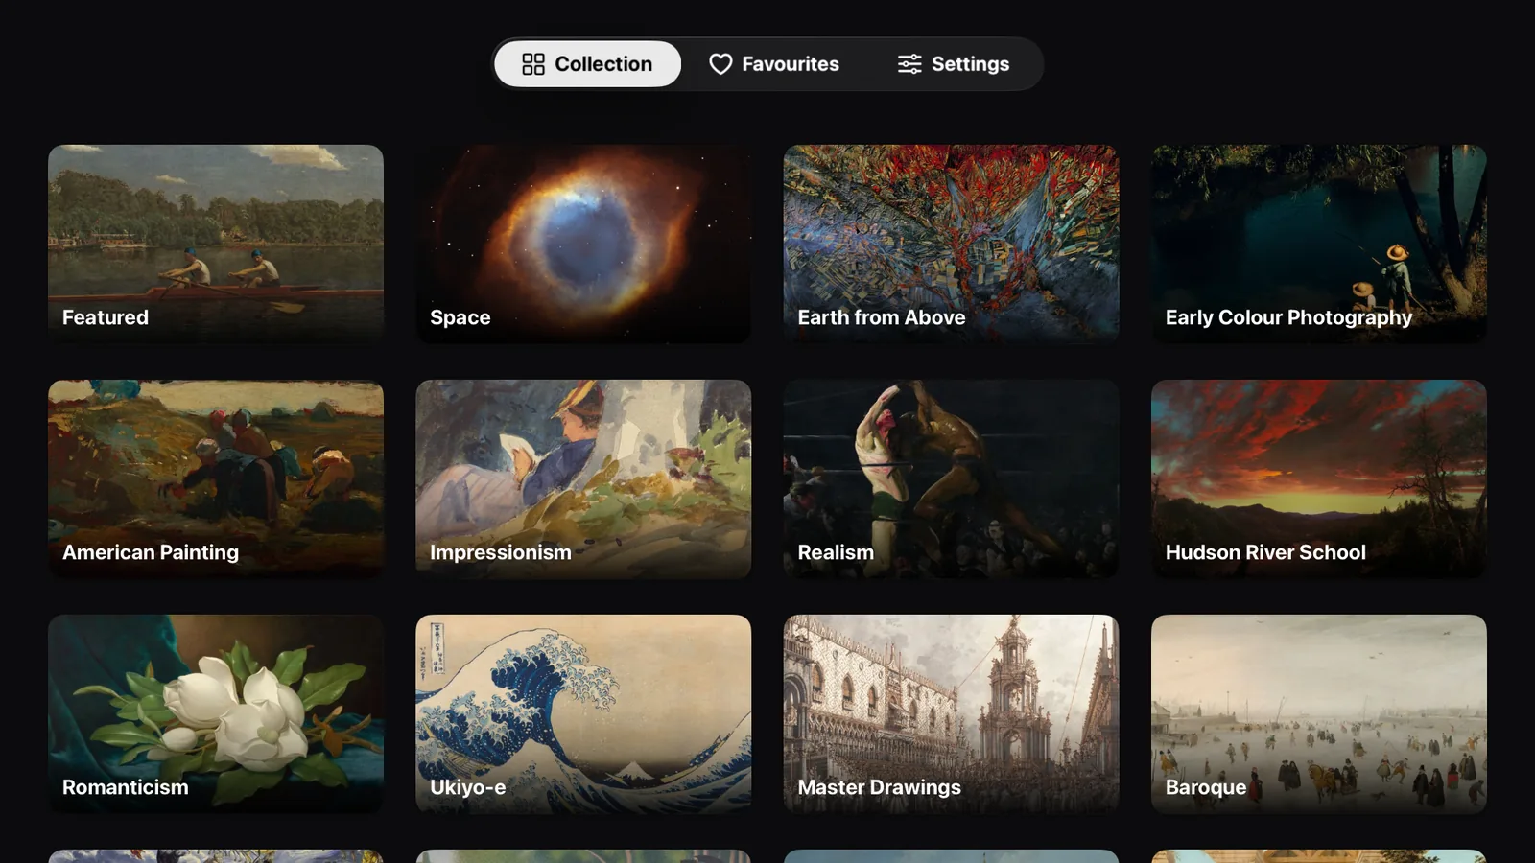Browse the American Painting collection

(216, 478)
